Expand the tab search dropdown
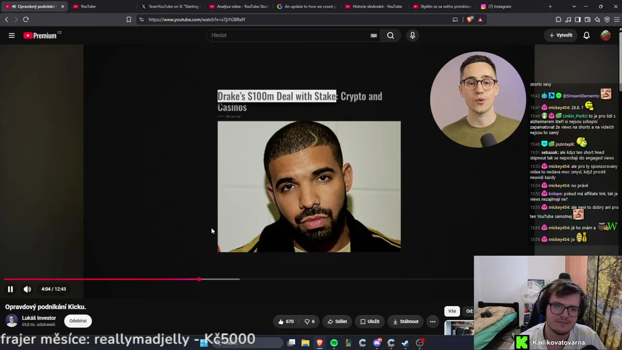 tap(574, 6)
